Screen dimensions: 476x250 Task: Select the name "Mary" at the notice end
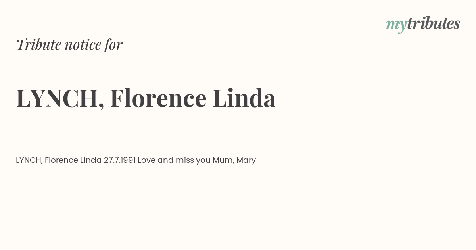click(246, 160)
